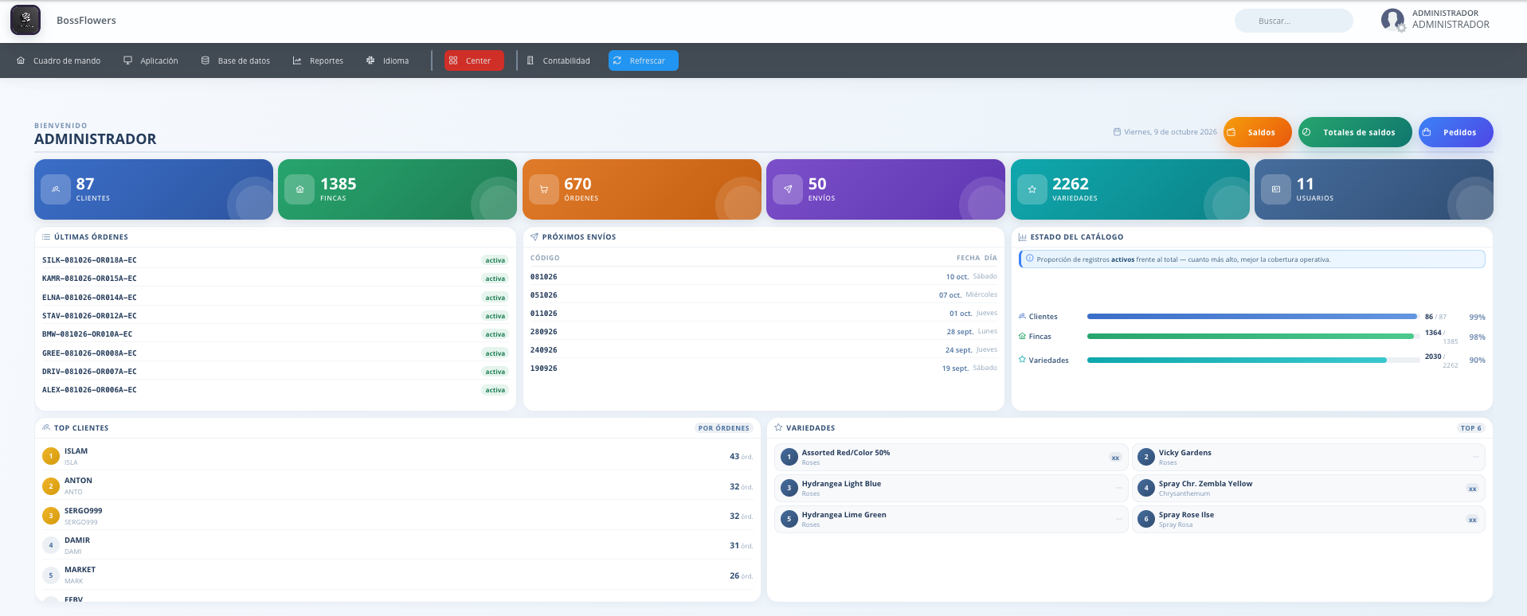Click rank 1 badge for ISLAM
Viewport: 1527px width, 616px height.
pos(51,456)
